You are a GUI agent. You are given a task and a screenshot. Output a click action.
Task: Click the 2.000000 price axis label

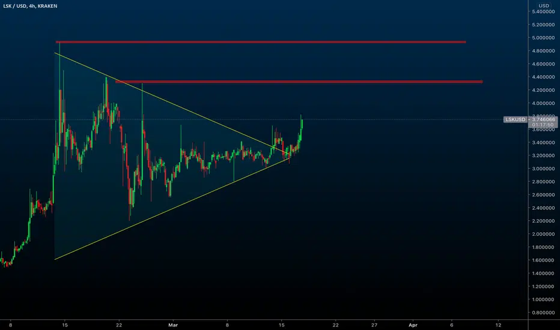(x=543, y=234)
